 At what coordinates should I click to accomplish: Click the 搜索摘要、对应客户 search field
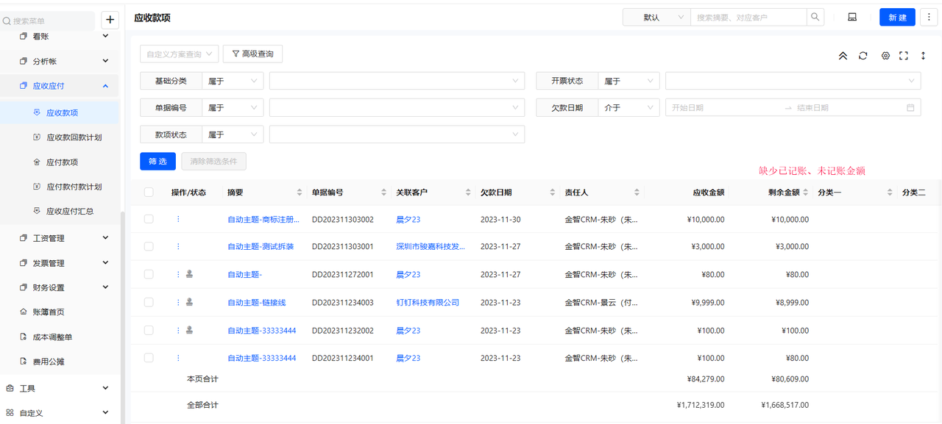click(748, 17)
